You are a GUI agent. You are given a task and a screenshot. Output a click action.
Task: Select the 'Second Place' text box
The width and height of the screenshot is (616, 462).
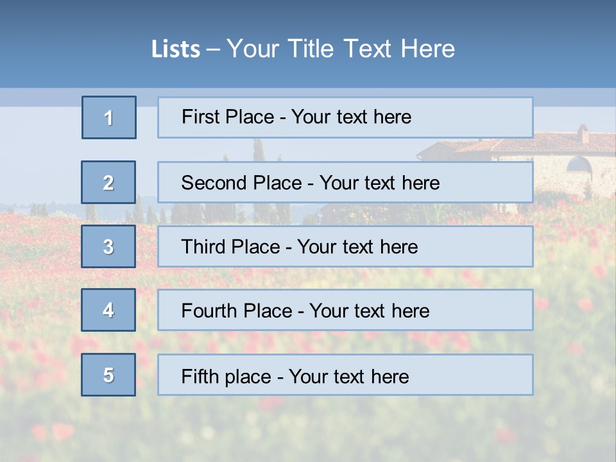point(345,182)
